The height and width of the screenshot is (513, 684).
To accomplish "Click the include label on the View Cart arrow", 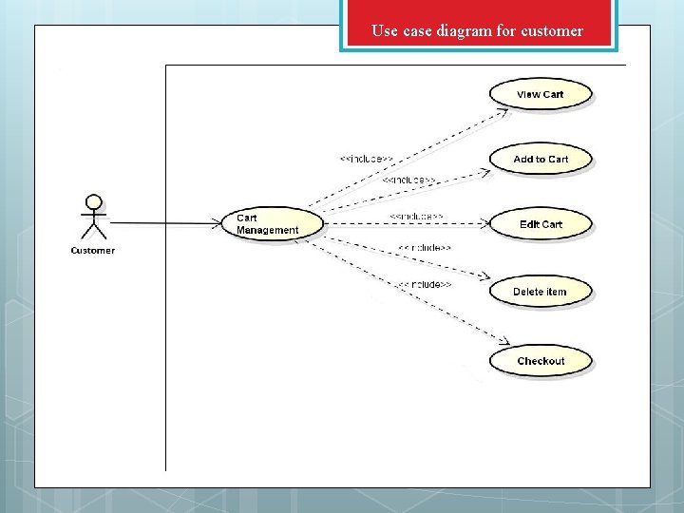I will tap(367, 159).
